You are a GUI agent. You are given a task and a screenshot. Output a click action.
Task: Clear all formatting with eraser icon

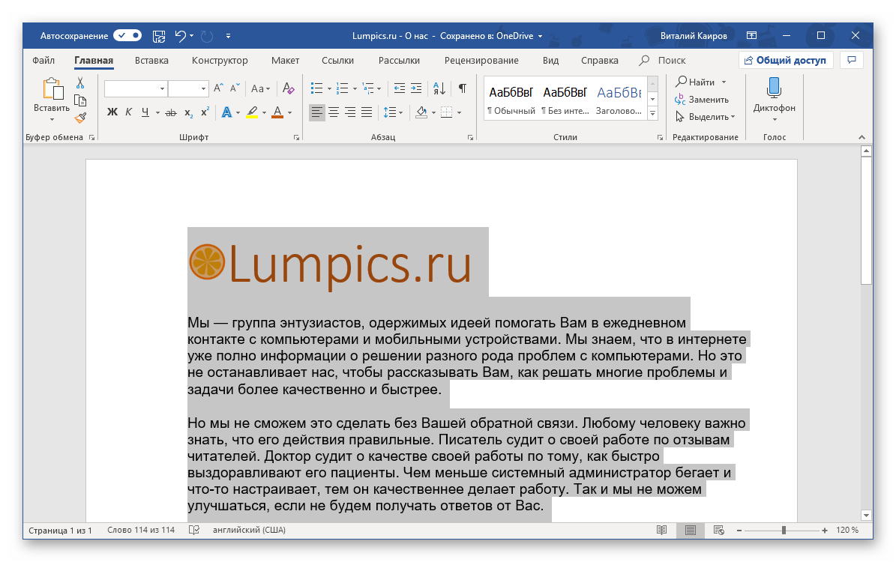289,88
